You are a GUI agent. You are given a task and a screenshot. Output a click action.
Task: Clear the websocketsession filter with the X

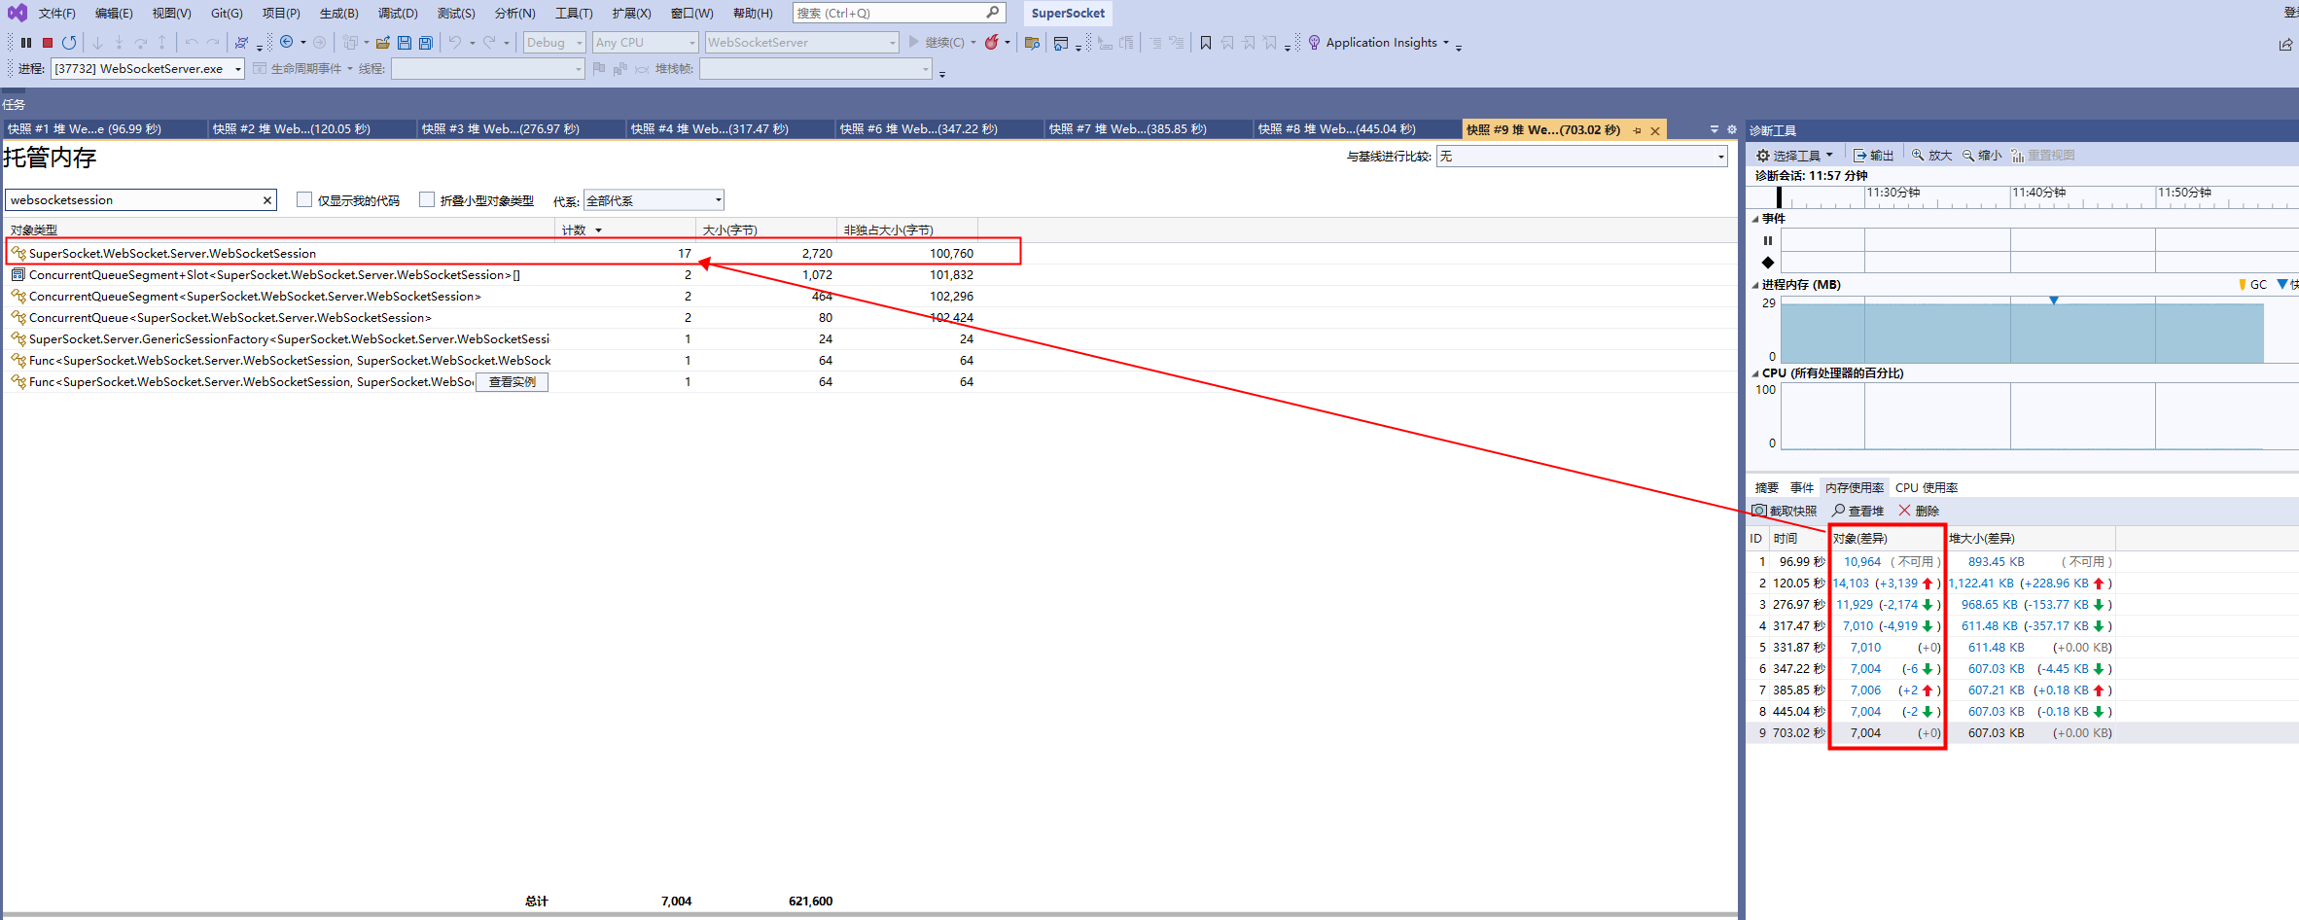click(x=267, y=200)
